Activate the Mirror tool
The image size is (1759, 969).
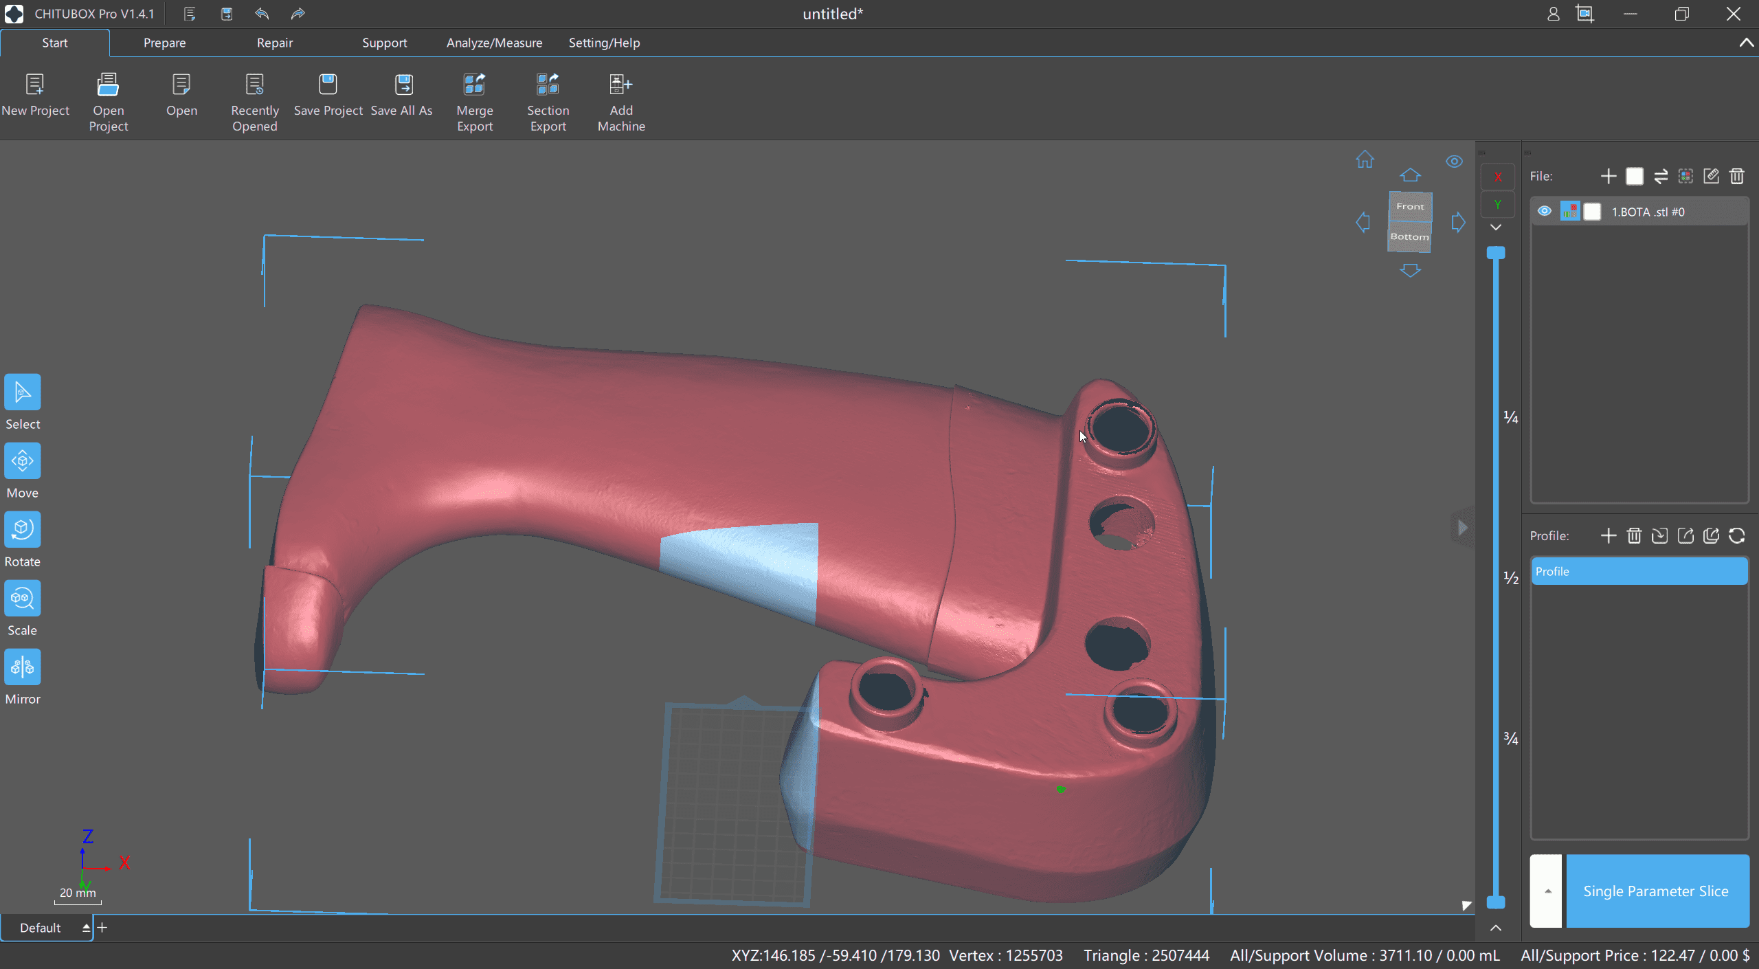coord(22,667)
